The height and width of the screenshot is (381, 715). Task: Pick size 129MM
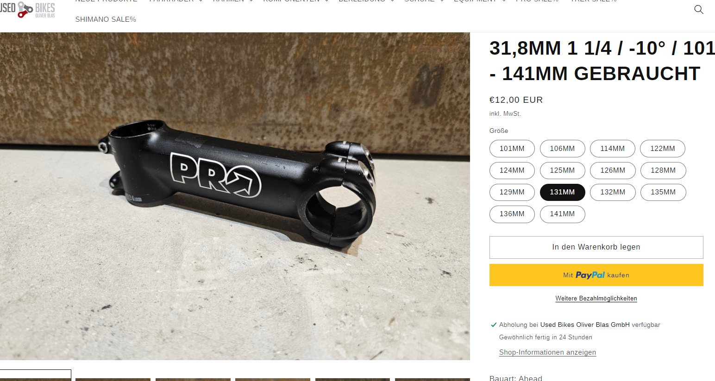tap(512, 192)
